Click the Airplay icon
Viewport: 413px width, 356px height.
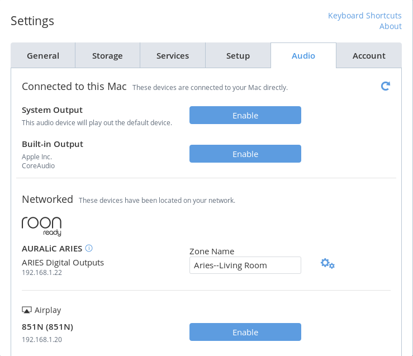(x=27, y=310)
